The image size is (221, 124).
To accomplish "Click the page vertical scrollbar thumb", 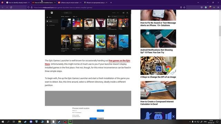I will coord(220,31).
